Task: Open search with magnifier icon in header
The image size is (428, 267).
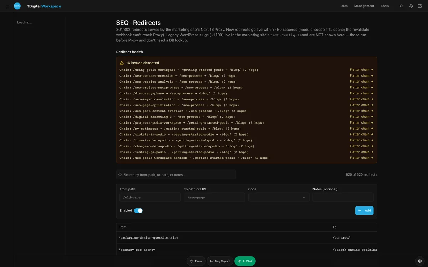Action: [x=401, y=6]
